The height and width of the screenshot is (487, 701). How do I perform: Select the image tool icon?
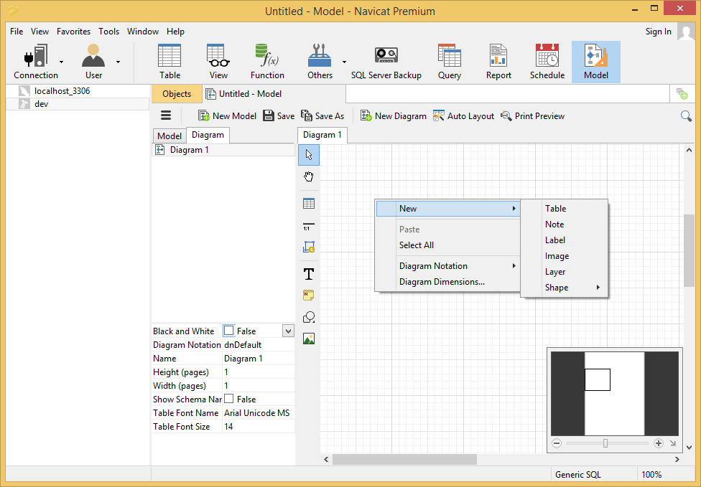(309, 339)
